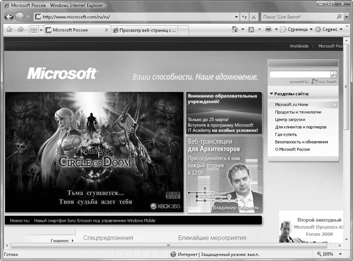Viewport: 353px width, 261px height.
Task: Click the Центр загрузки link
Action: (290, 120)
